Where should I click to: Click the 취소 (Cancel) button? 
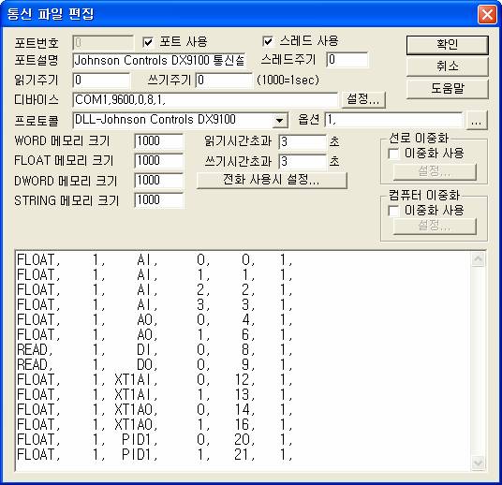click(x=448, y=66)
